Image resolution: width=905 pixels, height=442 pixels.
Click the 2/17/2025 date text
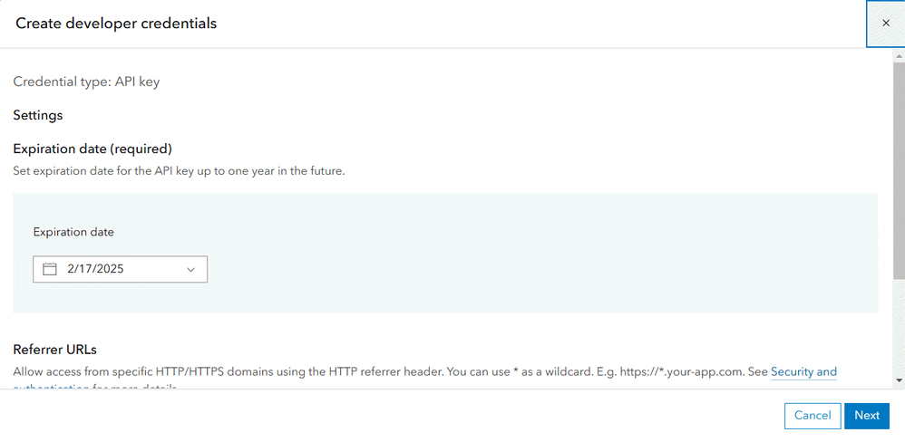[95, 269]
